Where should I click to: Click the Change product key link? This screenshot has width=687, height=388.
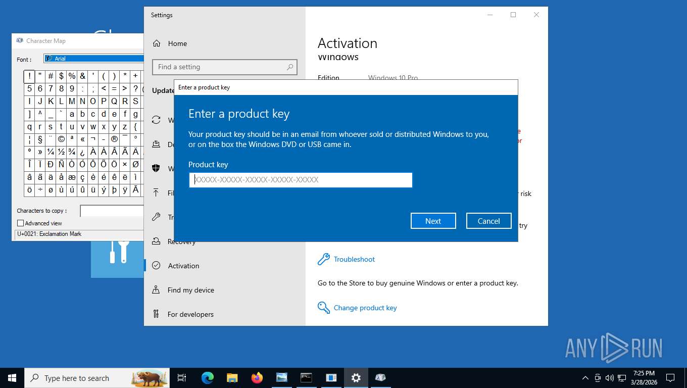(365, 308)
